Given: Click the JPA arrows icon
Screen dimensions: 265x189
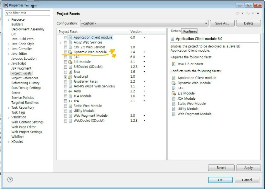Looking at the screenshot, I should [x=70, y=101].
